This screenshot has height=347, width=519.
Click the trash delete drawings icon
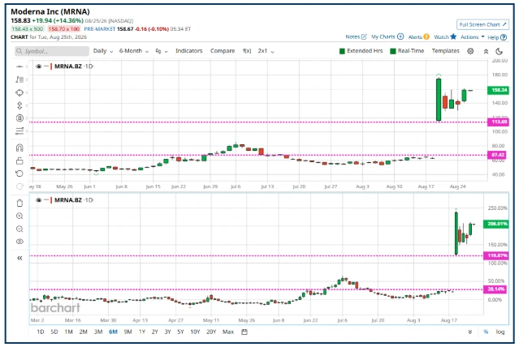19,203
